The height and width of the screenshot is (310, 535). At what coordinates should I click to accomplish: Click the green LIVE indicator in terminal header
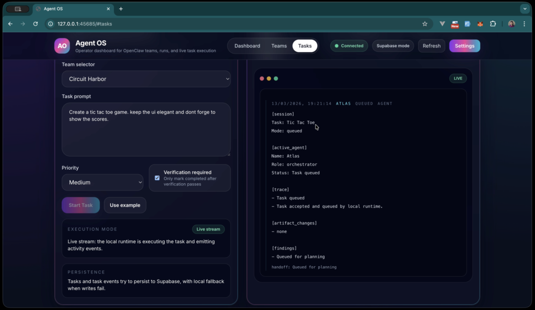457,78
